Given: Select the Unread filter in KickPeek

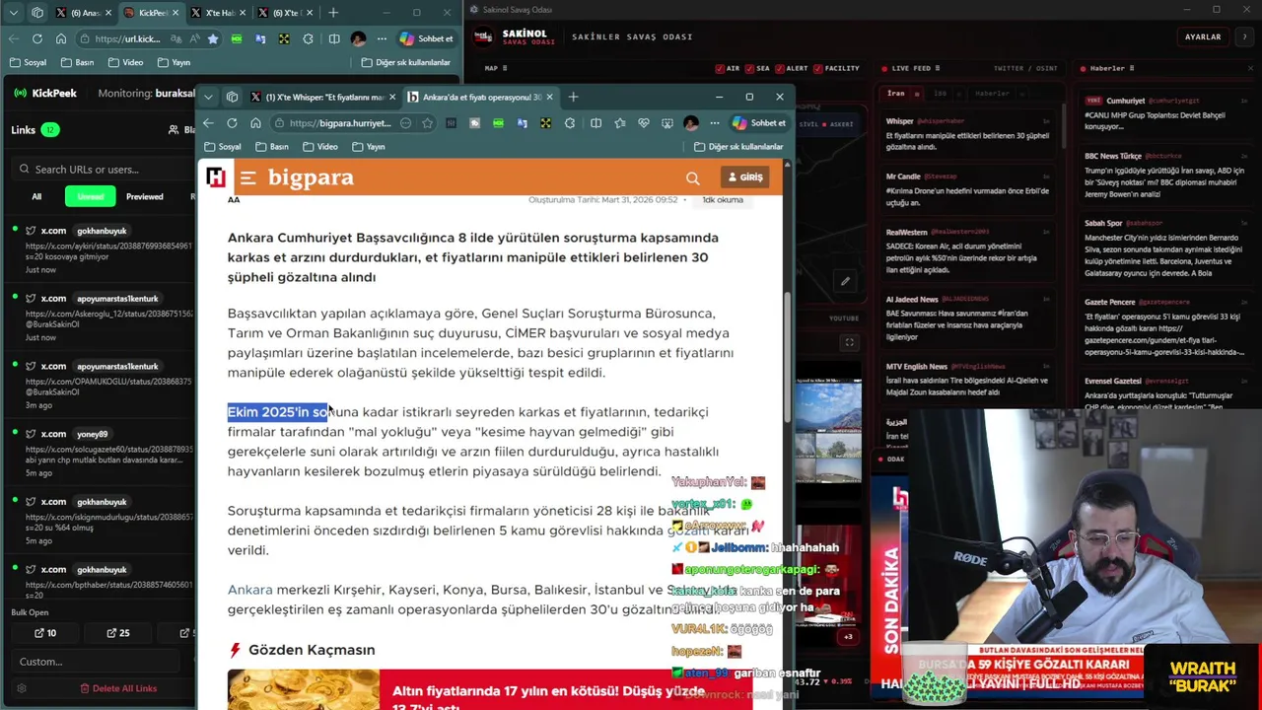Looking at the screenshot, I should click(91, 196).
